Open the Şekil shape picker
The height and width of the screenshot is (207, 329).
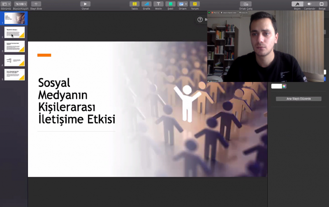170,4
